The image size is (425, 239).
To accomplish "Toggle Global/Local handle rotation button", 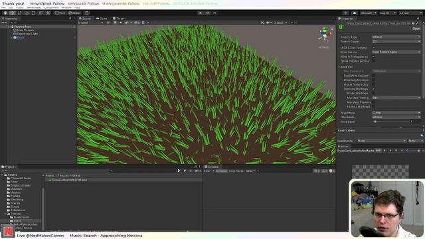I will click(x=74, y=13).
